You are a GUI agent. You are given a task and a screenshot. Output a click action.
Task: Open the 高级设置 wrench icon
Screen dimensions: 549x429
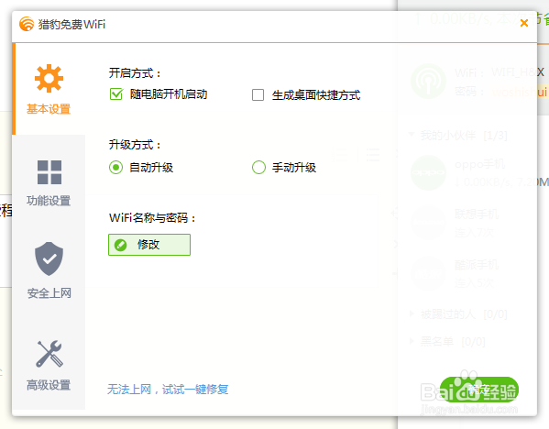[49, 354]
